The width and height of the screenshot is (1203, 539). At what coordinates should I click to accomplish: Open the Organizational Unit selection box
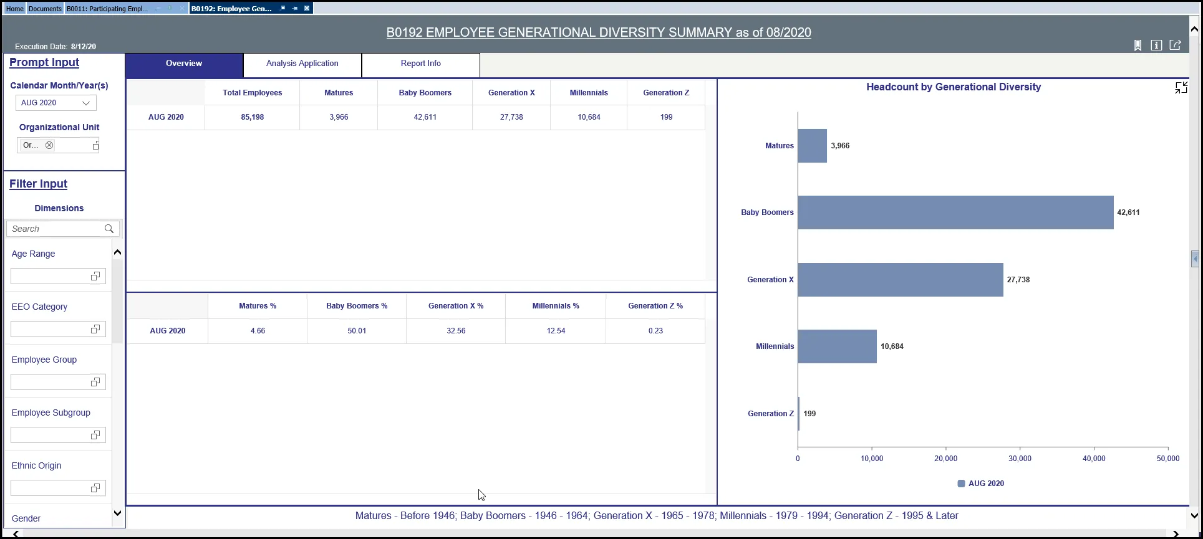point(95,146)
